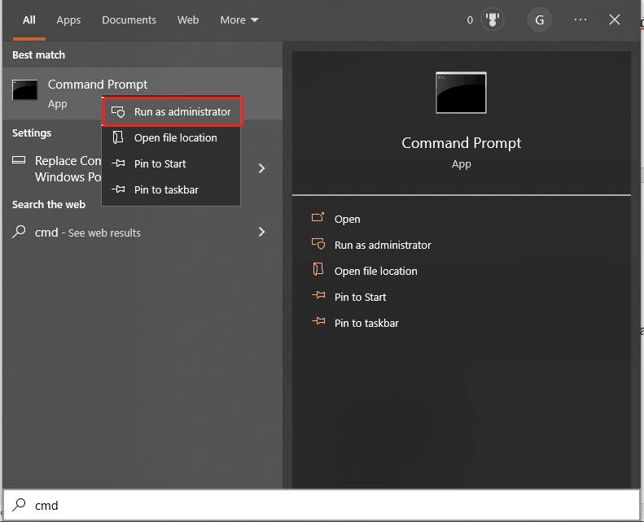Select Pin to Start in context menu

pos(160,164)
